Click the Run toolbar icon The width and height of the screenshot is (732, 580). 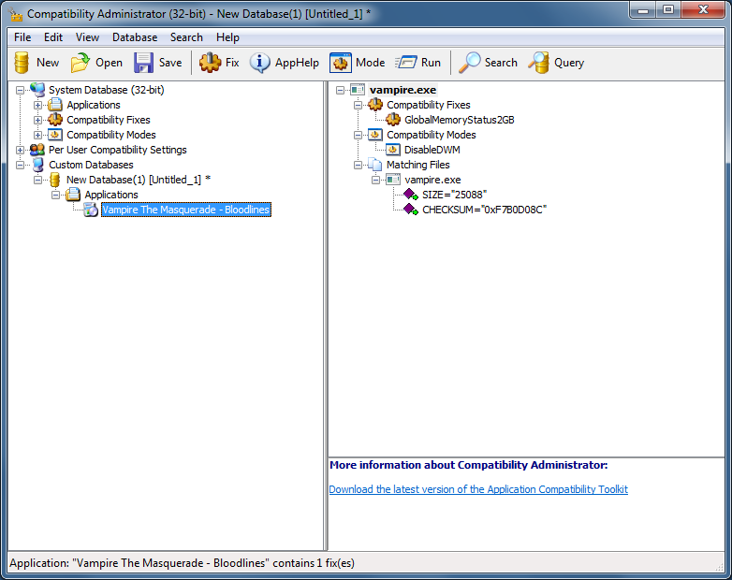[405, 63]
